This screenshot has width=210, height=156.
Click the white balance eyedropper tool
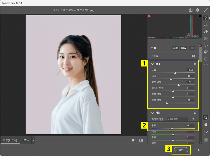pyautogui.click(x=193, y=119)
